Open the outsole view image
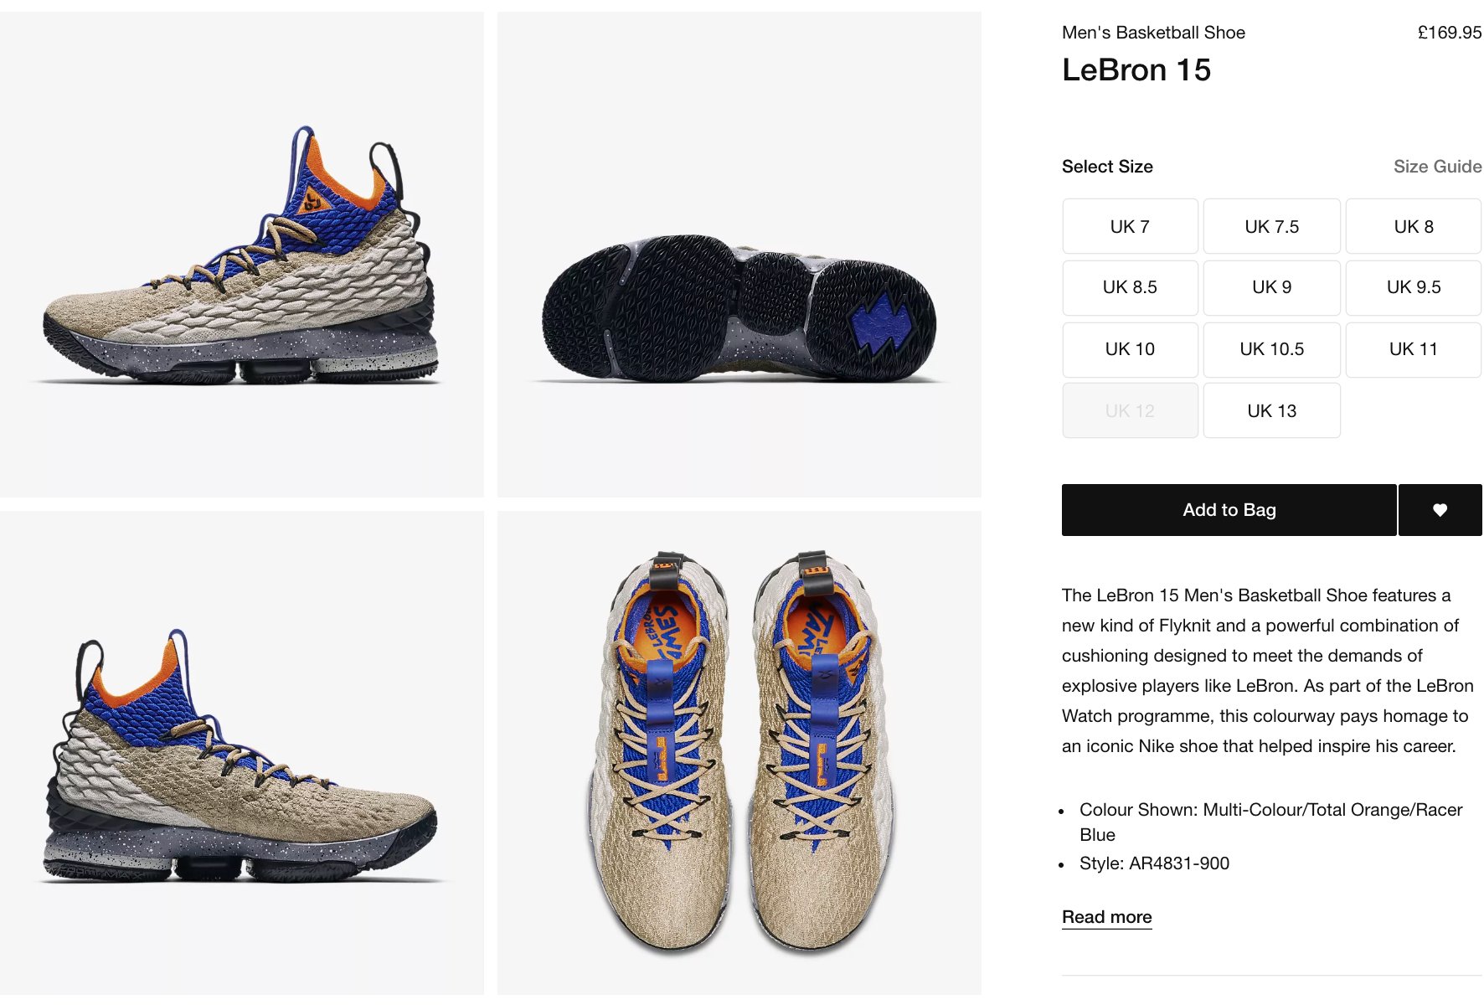The width and height of the screenshot is (1484, 1005). point(739,255)
